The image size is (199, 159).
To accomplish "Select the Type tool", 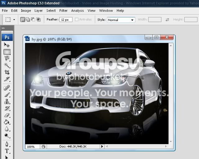I will pyautogui.click(x=7, y=151).
